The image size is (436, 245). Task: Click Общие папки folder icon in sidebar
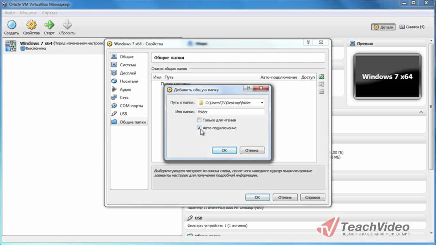click(114, 122)
